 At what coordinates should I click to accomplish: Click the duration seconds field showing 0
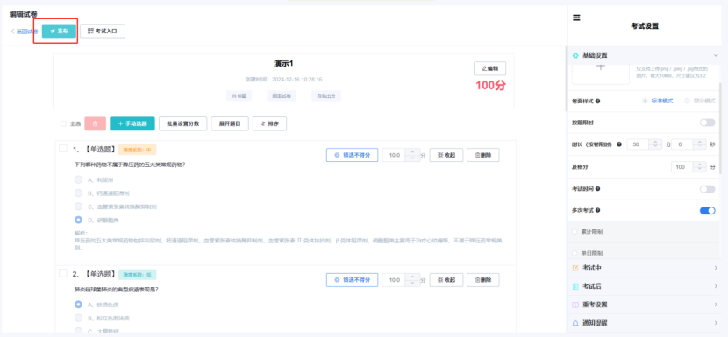click(x=682, y=144)
